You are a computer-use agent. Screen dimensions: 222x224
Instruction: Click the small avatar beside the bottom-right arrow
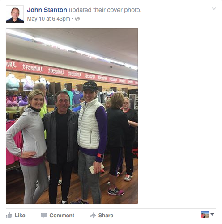pyautogui.click(x=205, y=214)
